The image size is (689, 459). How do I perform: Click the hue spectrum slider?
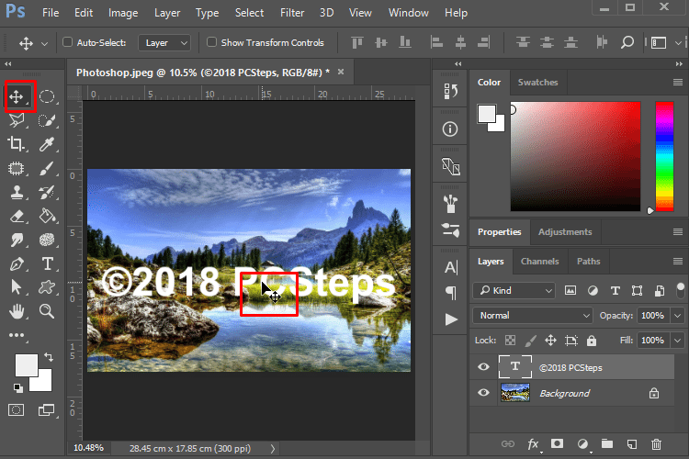664,156
